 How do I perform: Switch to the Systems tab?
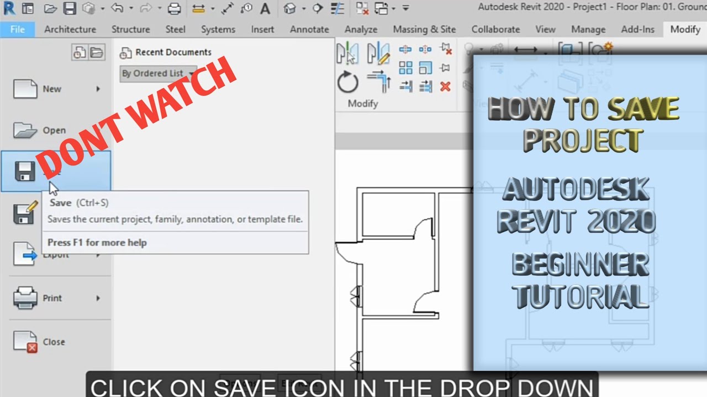(x=218, y=29)
